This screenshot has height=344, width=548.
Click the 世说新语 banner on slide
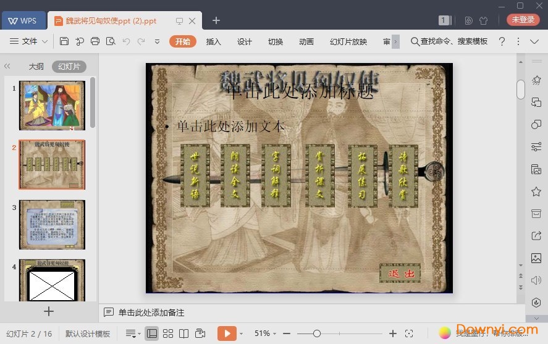[x=195, y=175]
